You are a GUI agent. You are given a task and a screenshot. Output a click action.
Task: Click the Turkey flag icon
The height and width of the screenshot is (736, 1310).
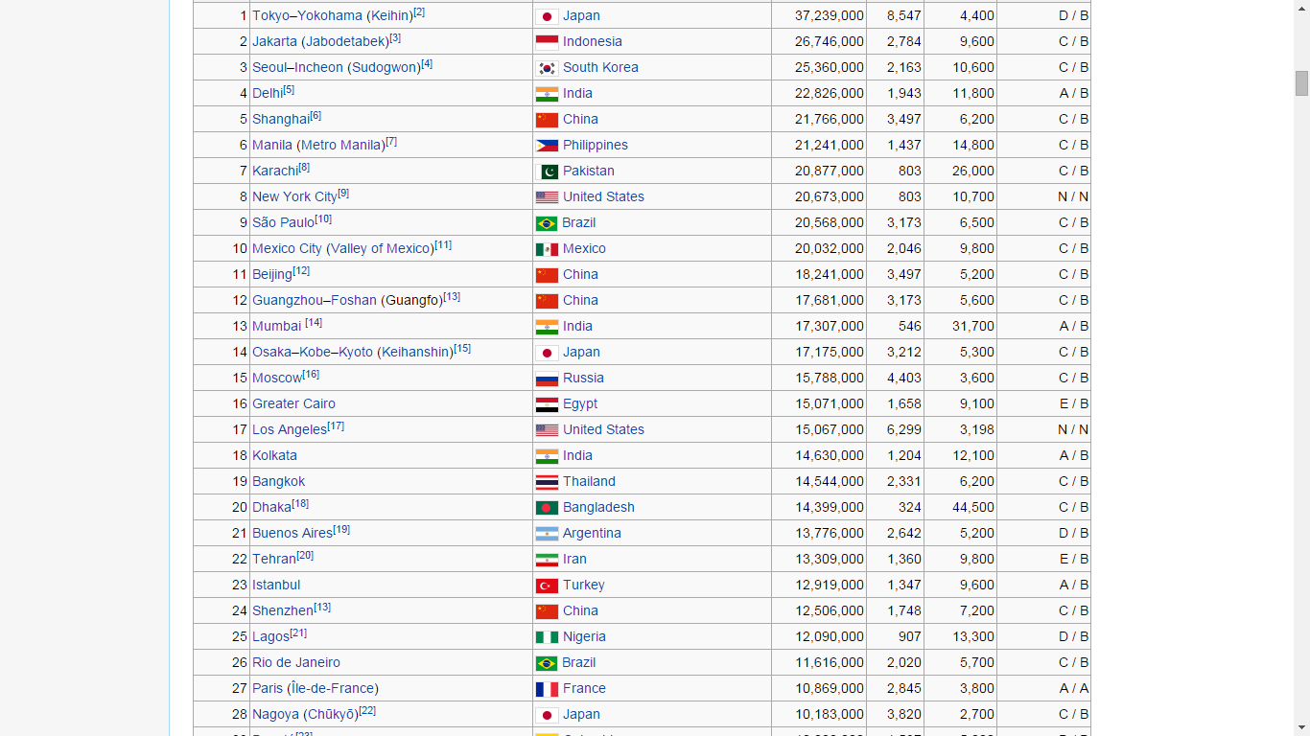click(547, 586)
